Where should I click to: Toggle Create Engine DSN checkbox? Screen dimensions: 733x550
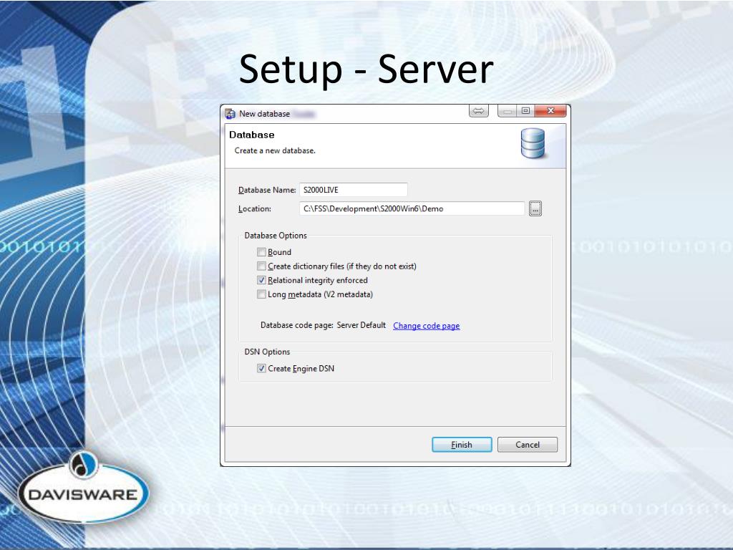click(x=261, y=369)
